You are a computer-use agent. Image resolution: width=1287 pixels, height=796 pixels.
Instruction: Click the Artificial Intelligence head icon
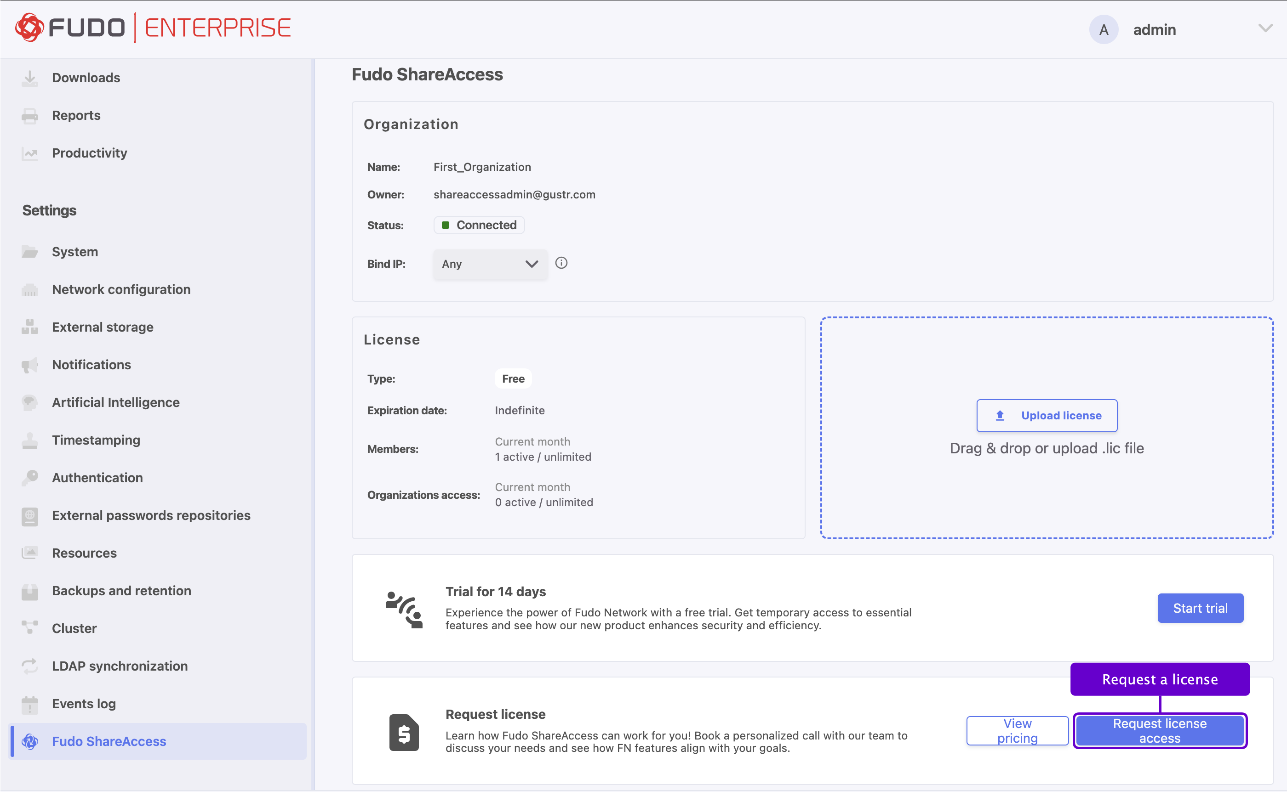(x=30, y=403)
